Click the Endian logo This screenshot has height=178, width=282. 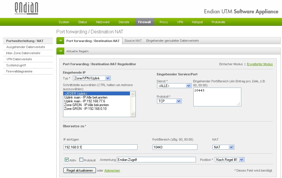pos(26,9)
